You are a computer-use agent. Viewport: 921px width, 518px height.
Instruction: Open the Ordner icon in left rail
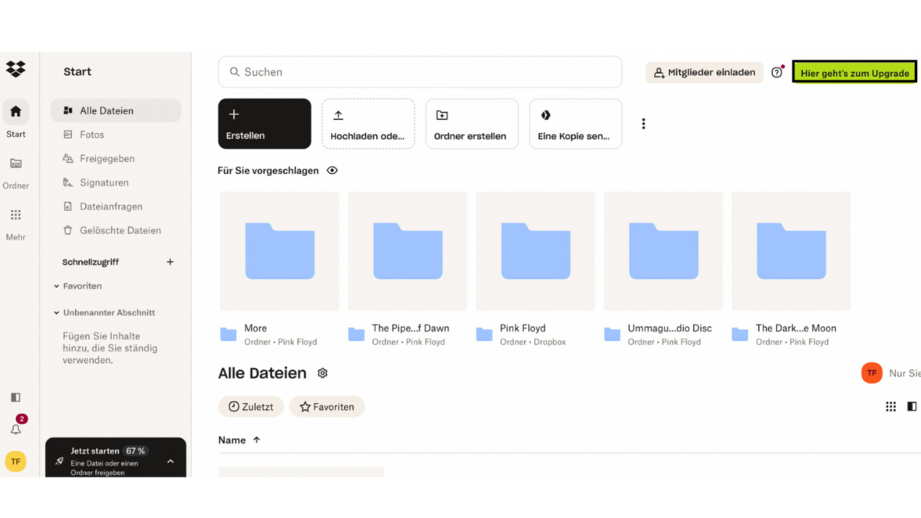click(15, 163)
